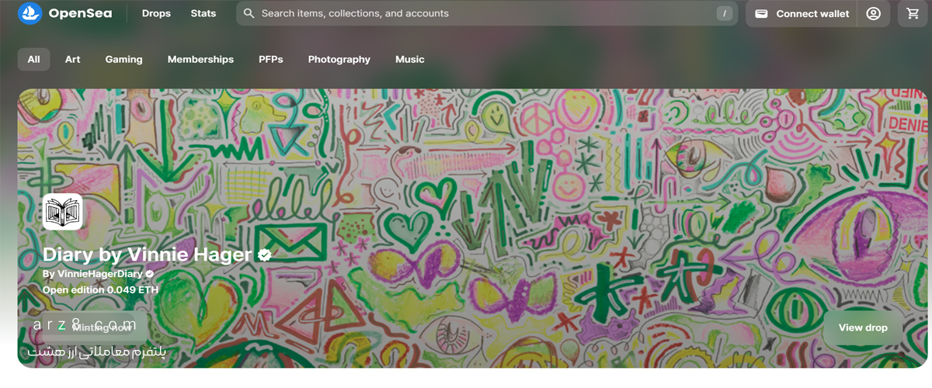Screen dimensions: 932x388
Task: Switch to the Photography category tab
Action: [339, 59]
